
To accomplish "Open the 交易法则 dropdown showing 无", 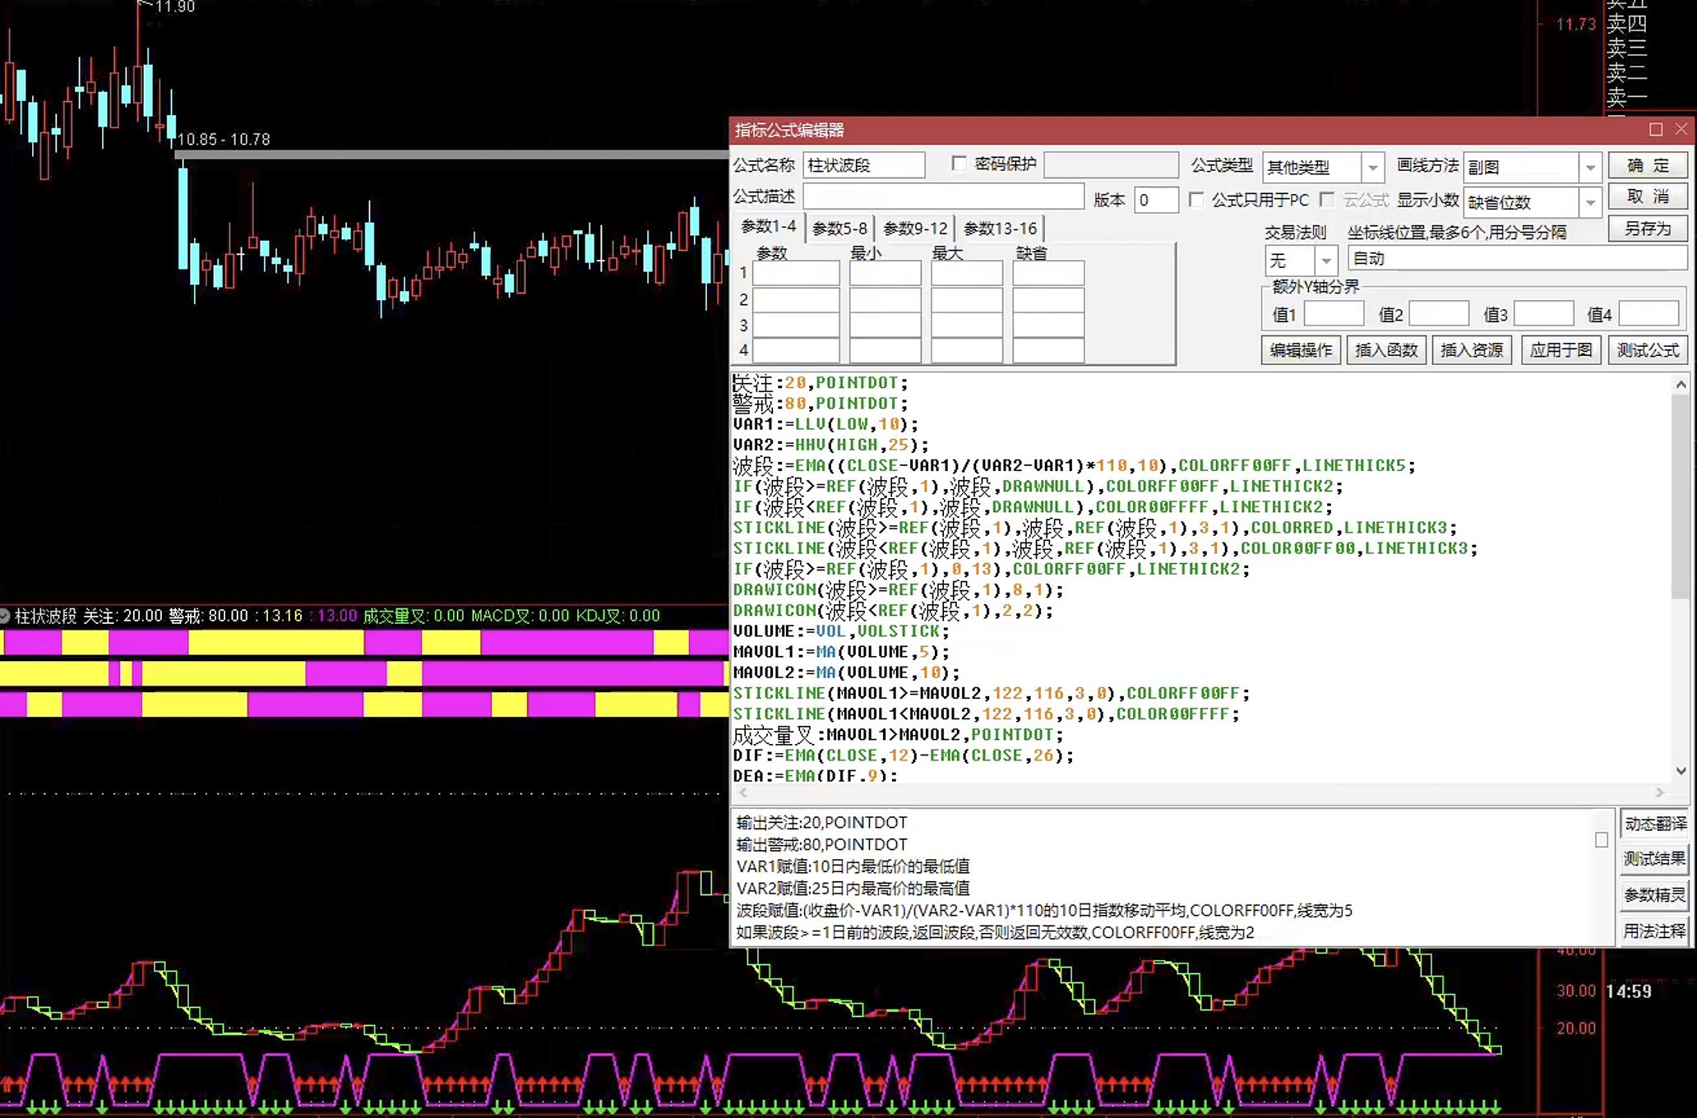I will [x=1325, y=261].
